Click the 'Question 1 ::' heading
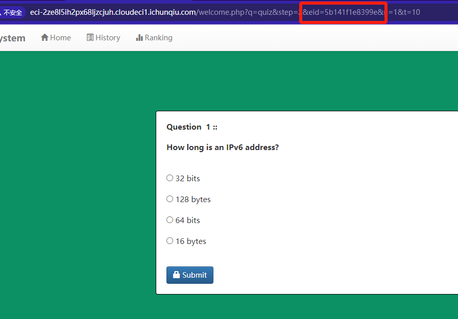 point(192,127)
